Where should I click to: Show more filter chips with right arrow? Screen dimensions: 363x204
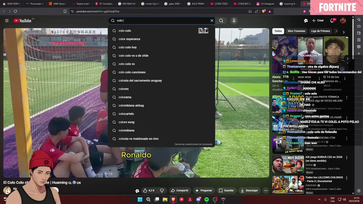(x=344, y=32)
